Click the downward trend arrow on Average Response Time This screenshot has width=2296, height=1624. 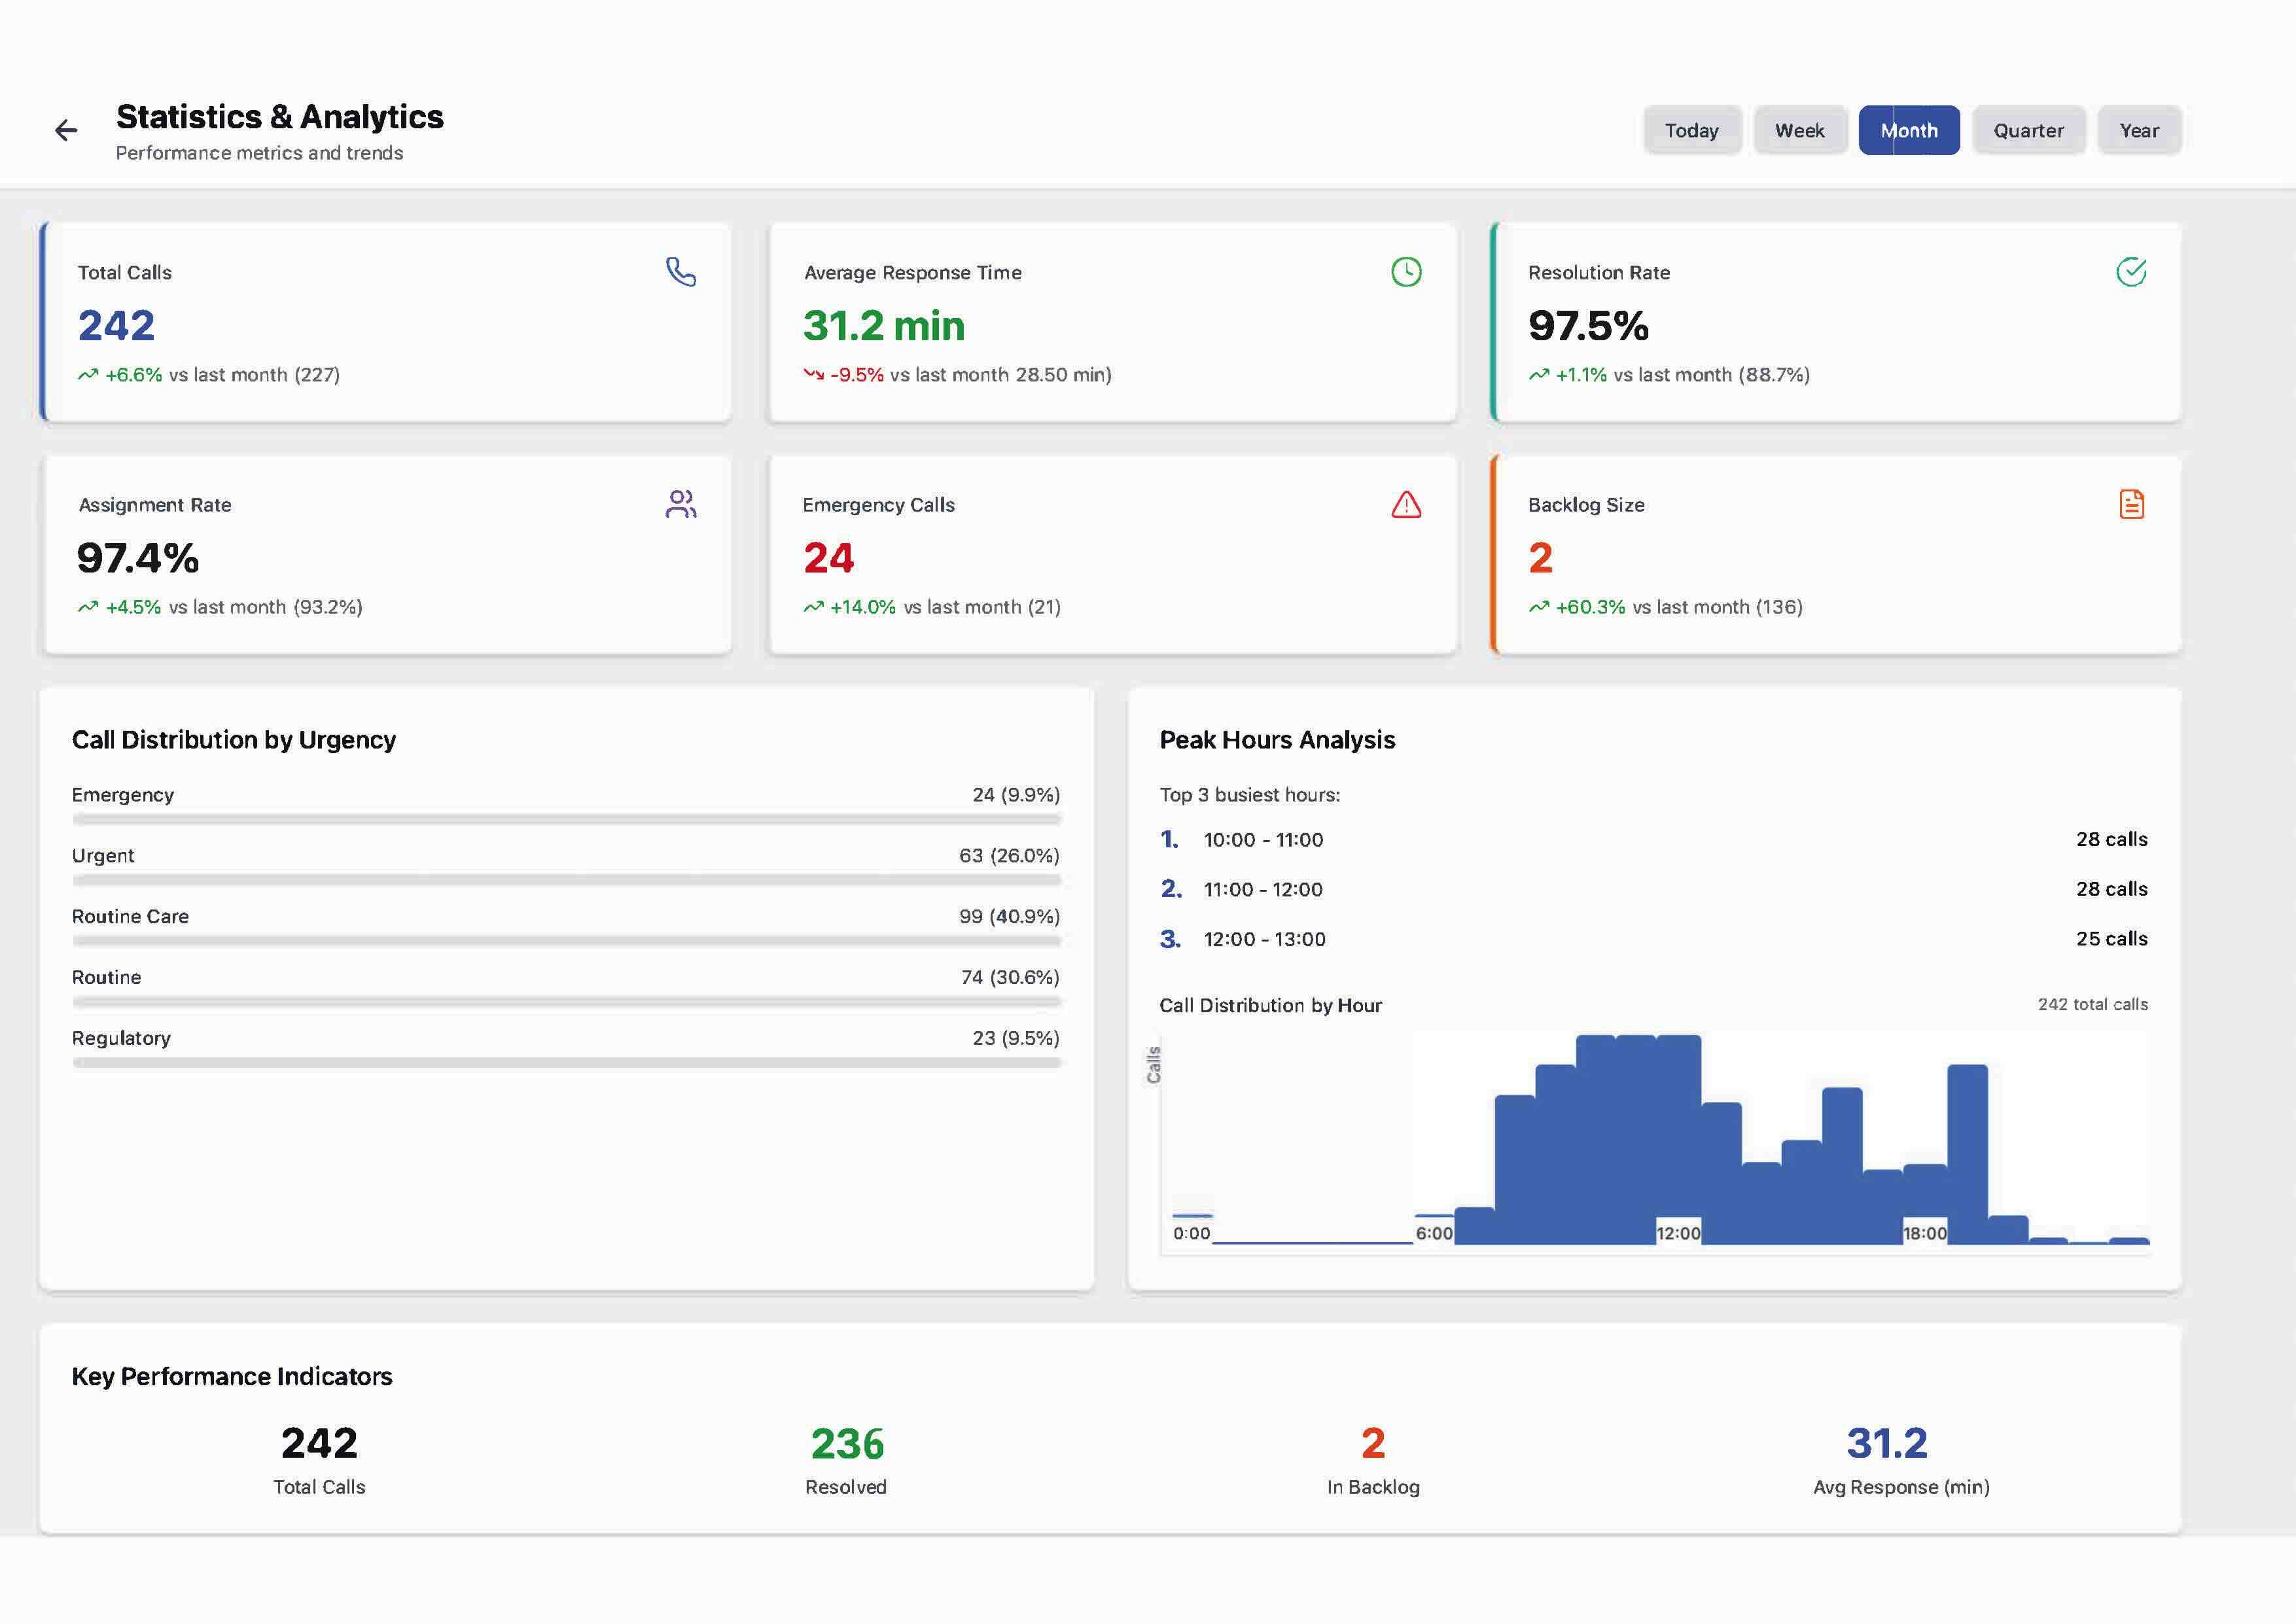click(812, 375)
